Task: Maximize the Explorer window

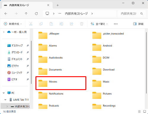Action: (x=133, y=3)
